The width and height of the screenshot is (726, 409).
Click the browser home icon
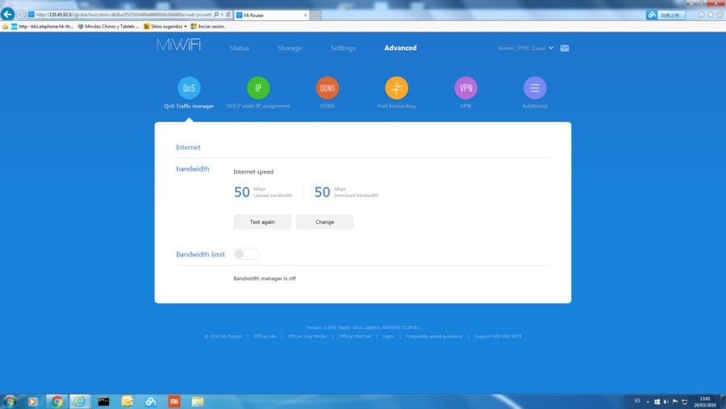tap(701, 15)
